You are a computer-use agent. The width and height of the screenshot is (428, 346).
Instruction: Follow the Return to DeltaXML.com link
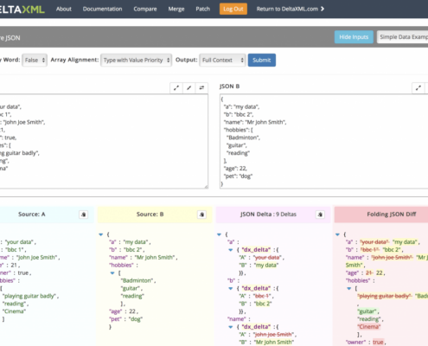point(290,9)
